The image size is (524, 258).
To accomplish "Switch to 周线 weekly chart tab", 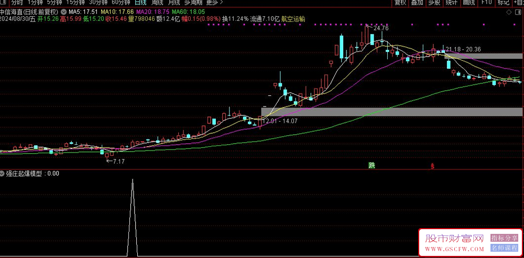I will click(x=157, y=3).
